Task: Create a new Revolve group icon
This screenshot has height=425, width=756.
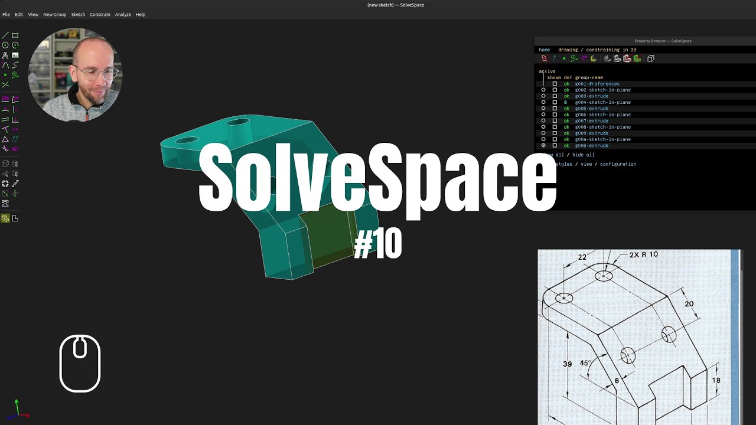Action: tap(15, 174)
